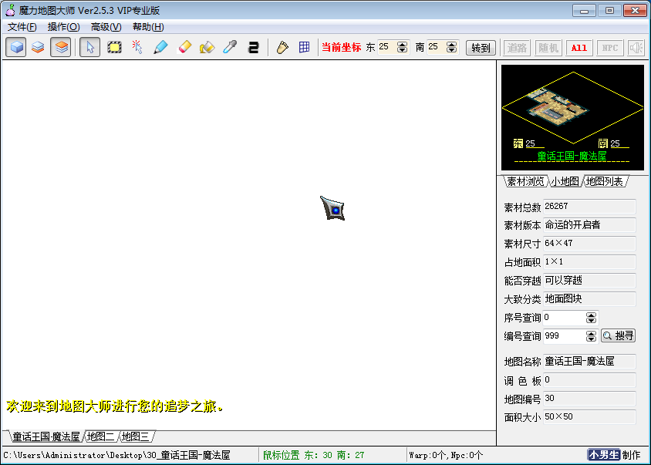Screen dimensions: 651x465
Task: Select the paint bucket fill tool
Action: click(207, 47)
